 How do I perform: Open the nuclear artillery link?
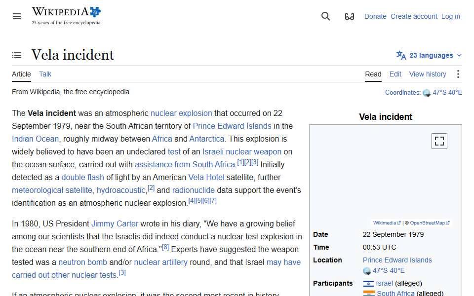click(x=160, y=262)
